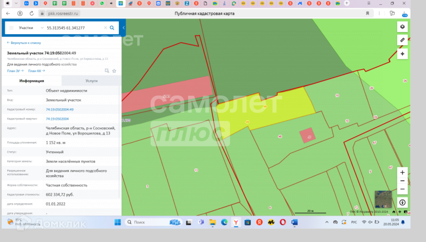Click the pink building inside parcel 48
This screenshot has width=426, height=242.
coord(308,135)
